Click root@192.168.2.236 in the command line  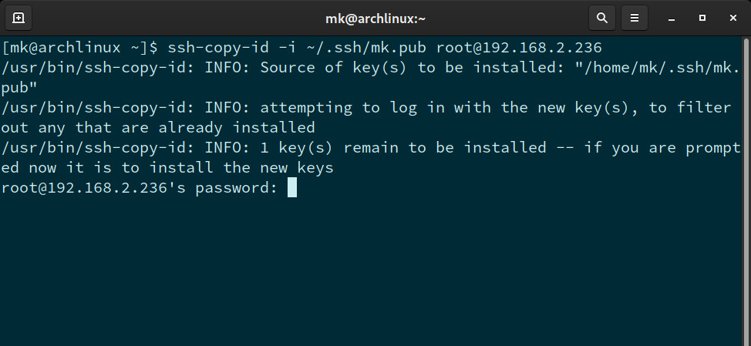519,47
